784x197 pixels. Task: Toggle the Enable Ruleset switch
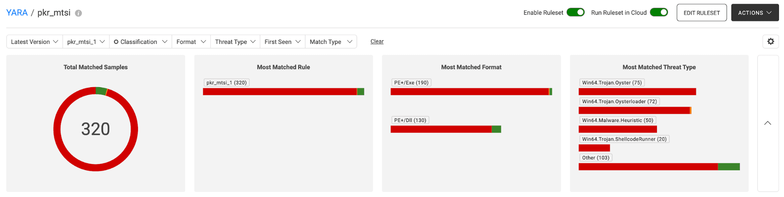pos(575,13)
